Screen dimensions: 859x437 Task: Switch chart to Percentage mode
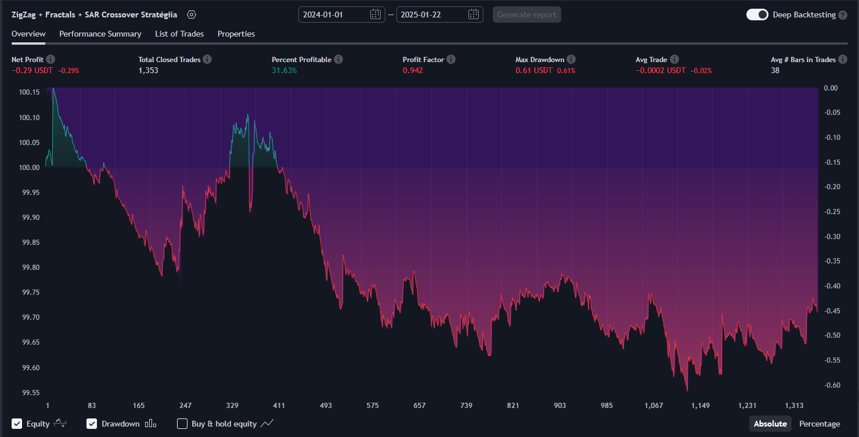point(820,424)
